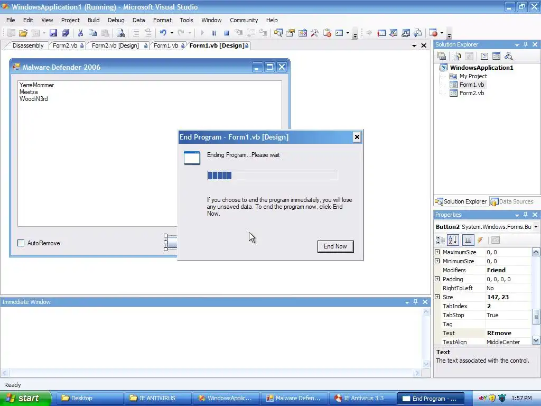Click Show All Files icon in Solution Explorer
This screenshot has width=541, height=406.
pos(457,56)
